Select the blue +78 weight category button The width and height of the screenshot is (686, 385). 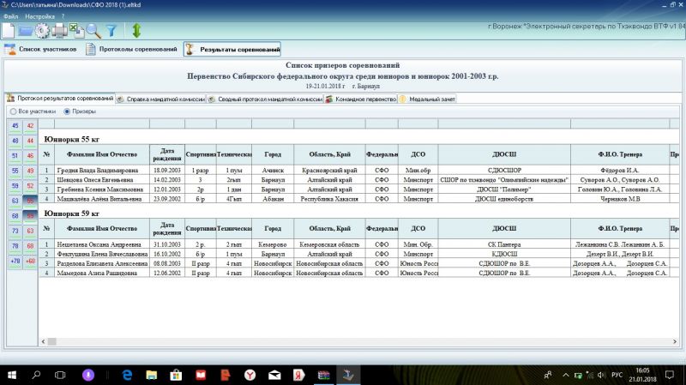click(x=15, y=261)
